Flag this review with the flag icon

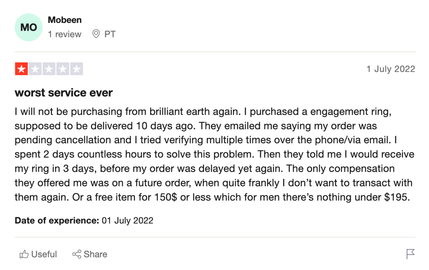(x=410, y=254)
